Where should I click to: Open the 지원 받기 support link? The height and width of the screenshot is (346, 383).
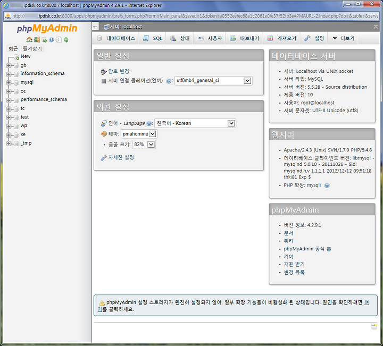(294, 265)
